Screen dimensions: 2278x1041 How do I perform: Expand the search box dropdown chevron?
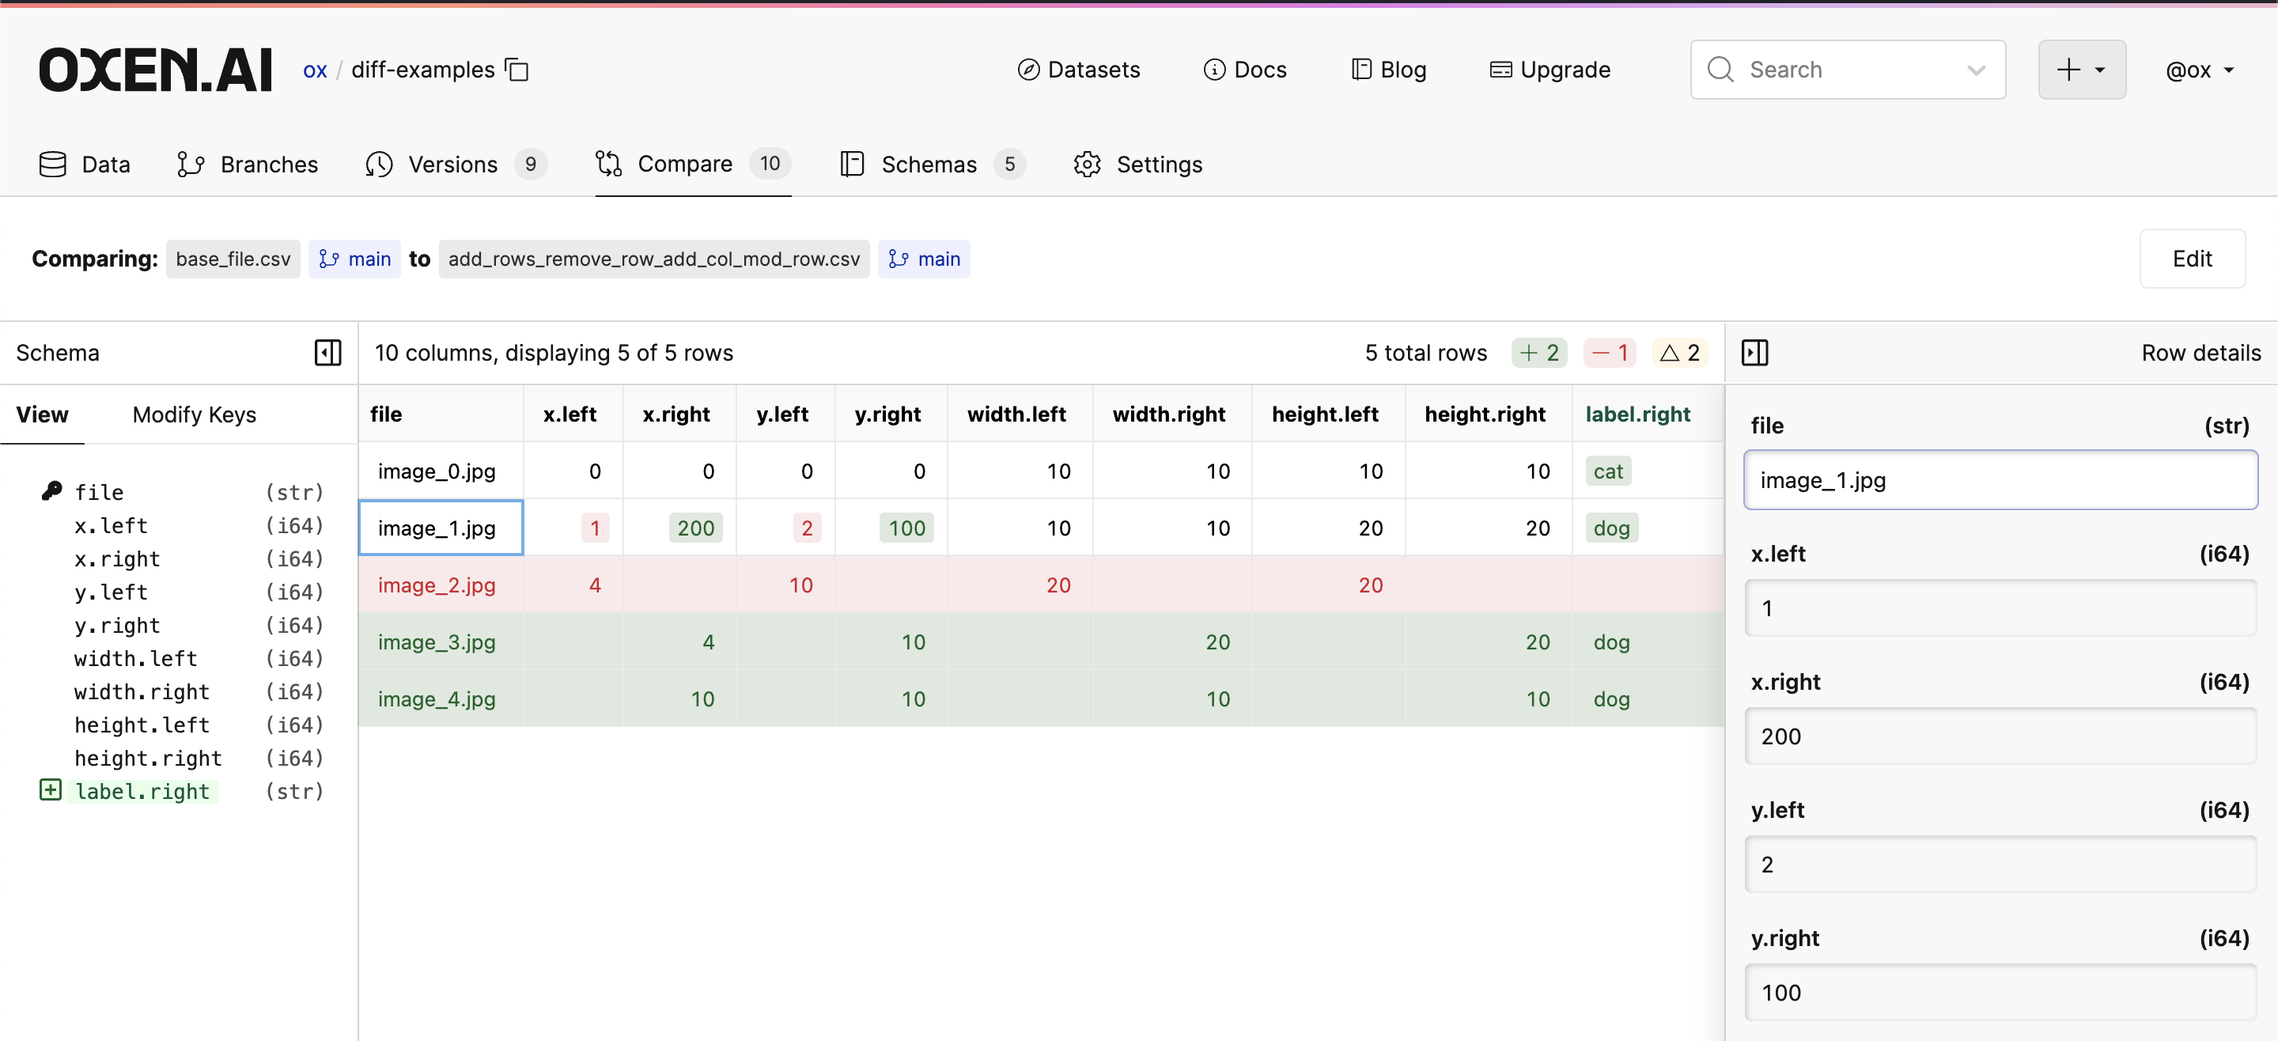point(1976,69)
